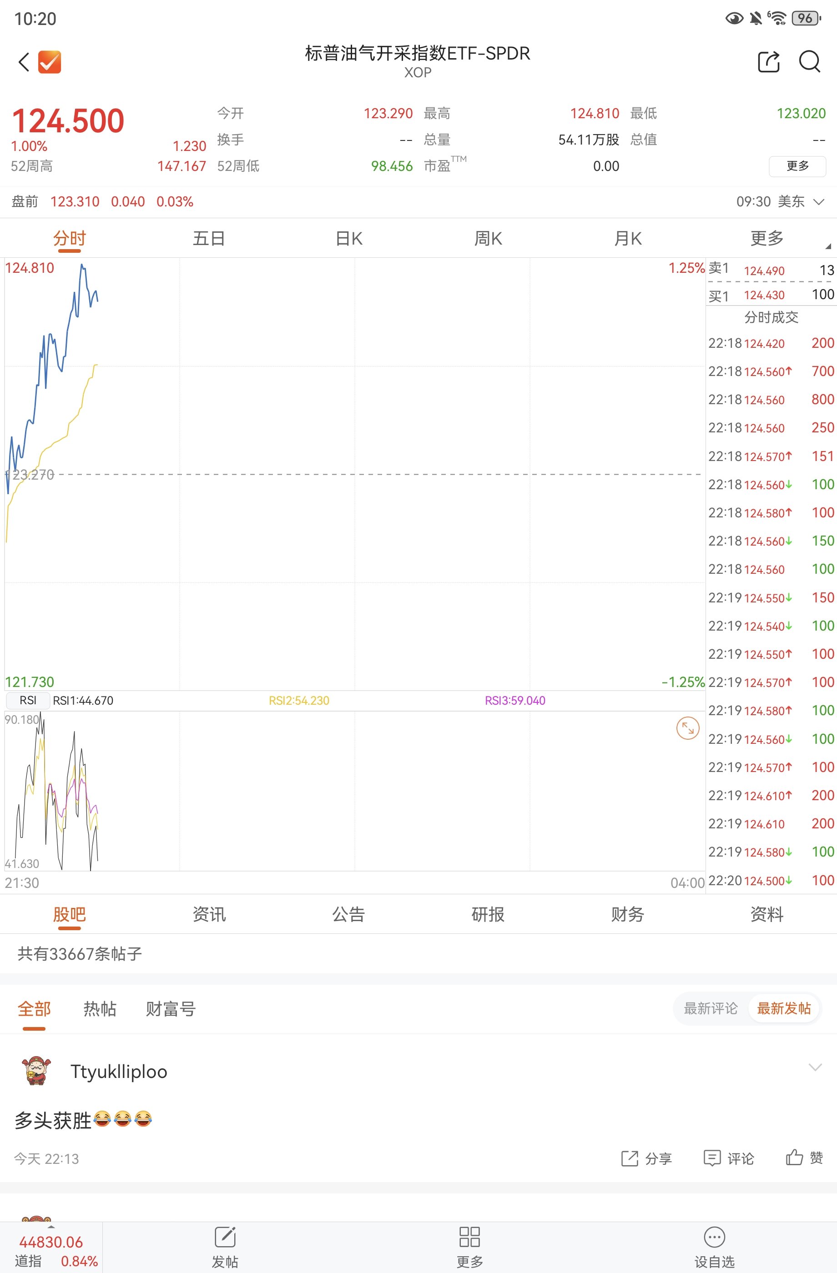Switch to the 周K chart tab
This screenshot has height=1273, width=837.
point(488,239)
